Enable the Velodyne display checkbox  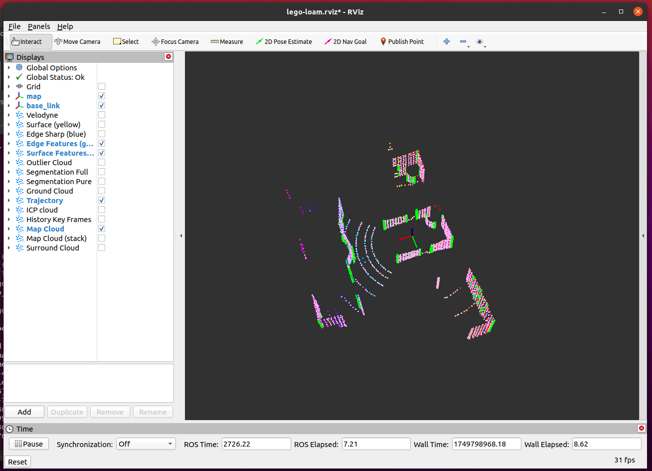[x=102, y=115]
